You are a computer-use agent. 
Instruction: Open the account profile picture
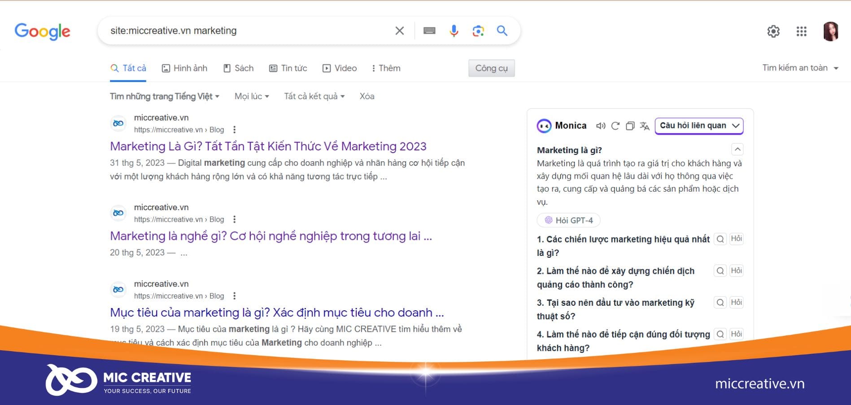click(x=831, y=31)
